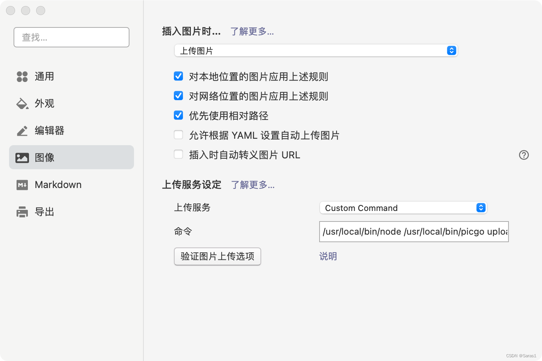Viewport: 542px width, 361px height.
Task: Open the 插入图片时 action dropdown
Action: [x=316, y=50]
